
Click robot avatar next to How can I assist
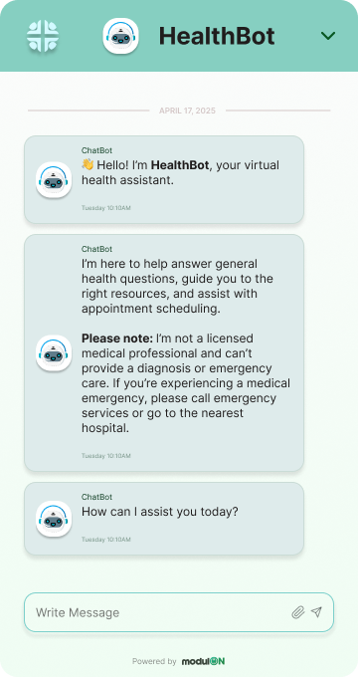[x=54, y=519]
